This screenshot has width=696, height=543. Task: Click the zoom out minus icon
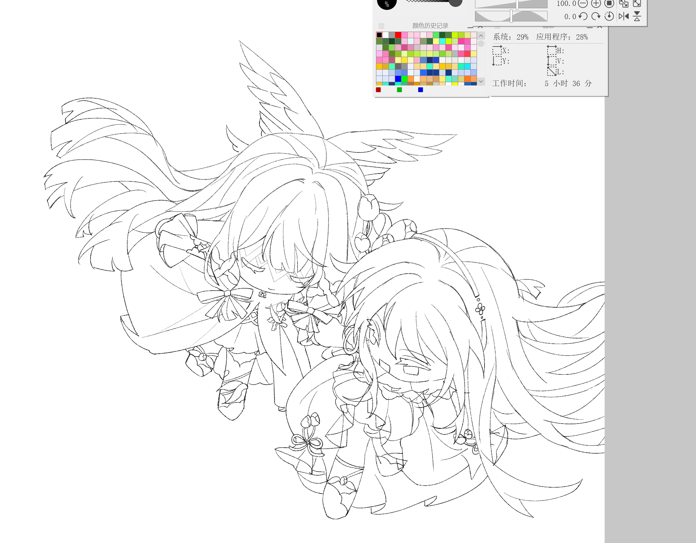(583, 4)
